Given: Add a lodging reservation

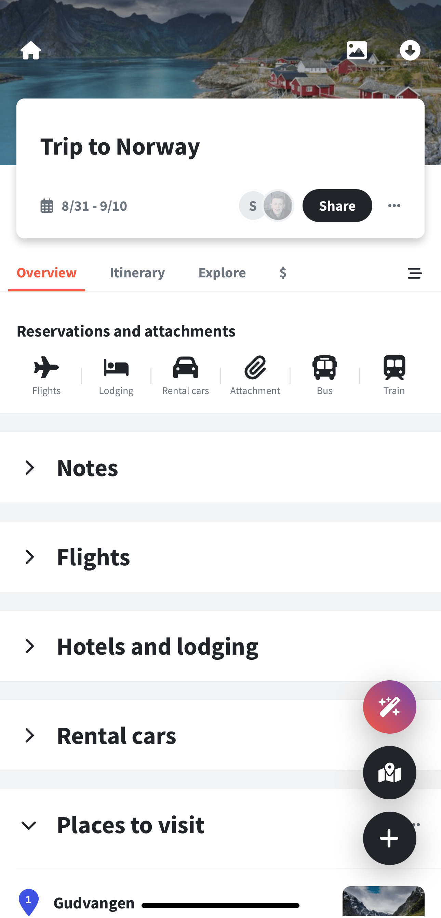Looking at the screenshot, I should (x=116, y=375).
